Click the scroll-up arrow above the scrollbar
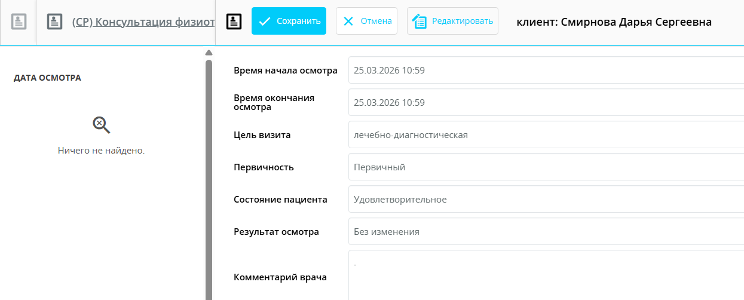744x300 pixels. (209, 53)
